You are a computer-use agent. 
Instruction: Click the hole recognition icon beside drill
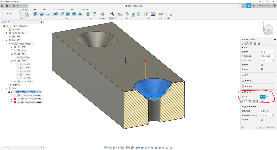[94, 14]
